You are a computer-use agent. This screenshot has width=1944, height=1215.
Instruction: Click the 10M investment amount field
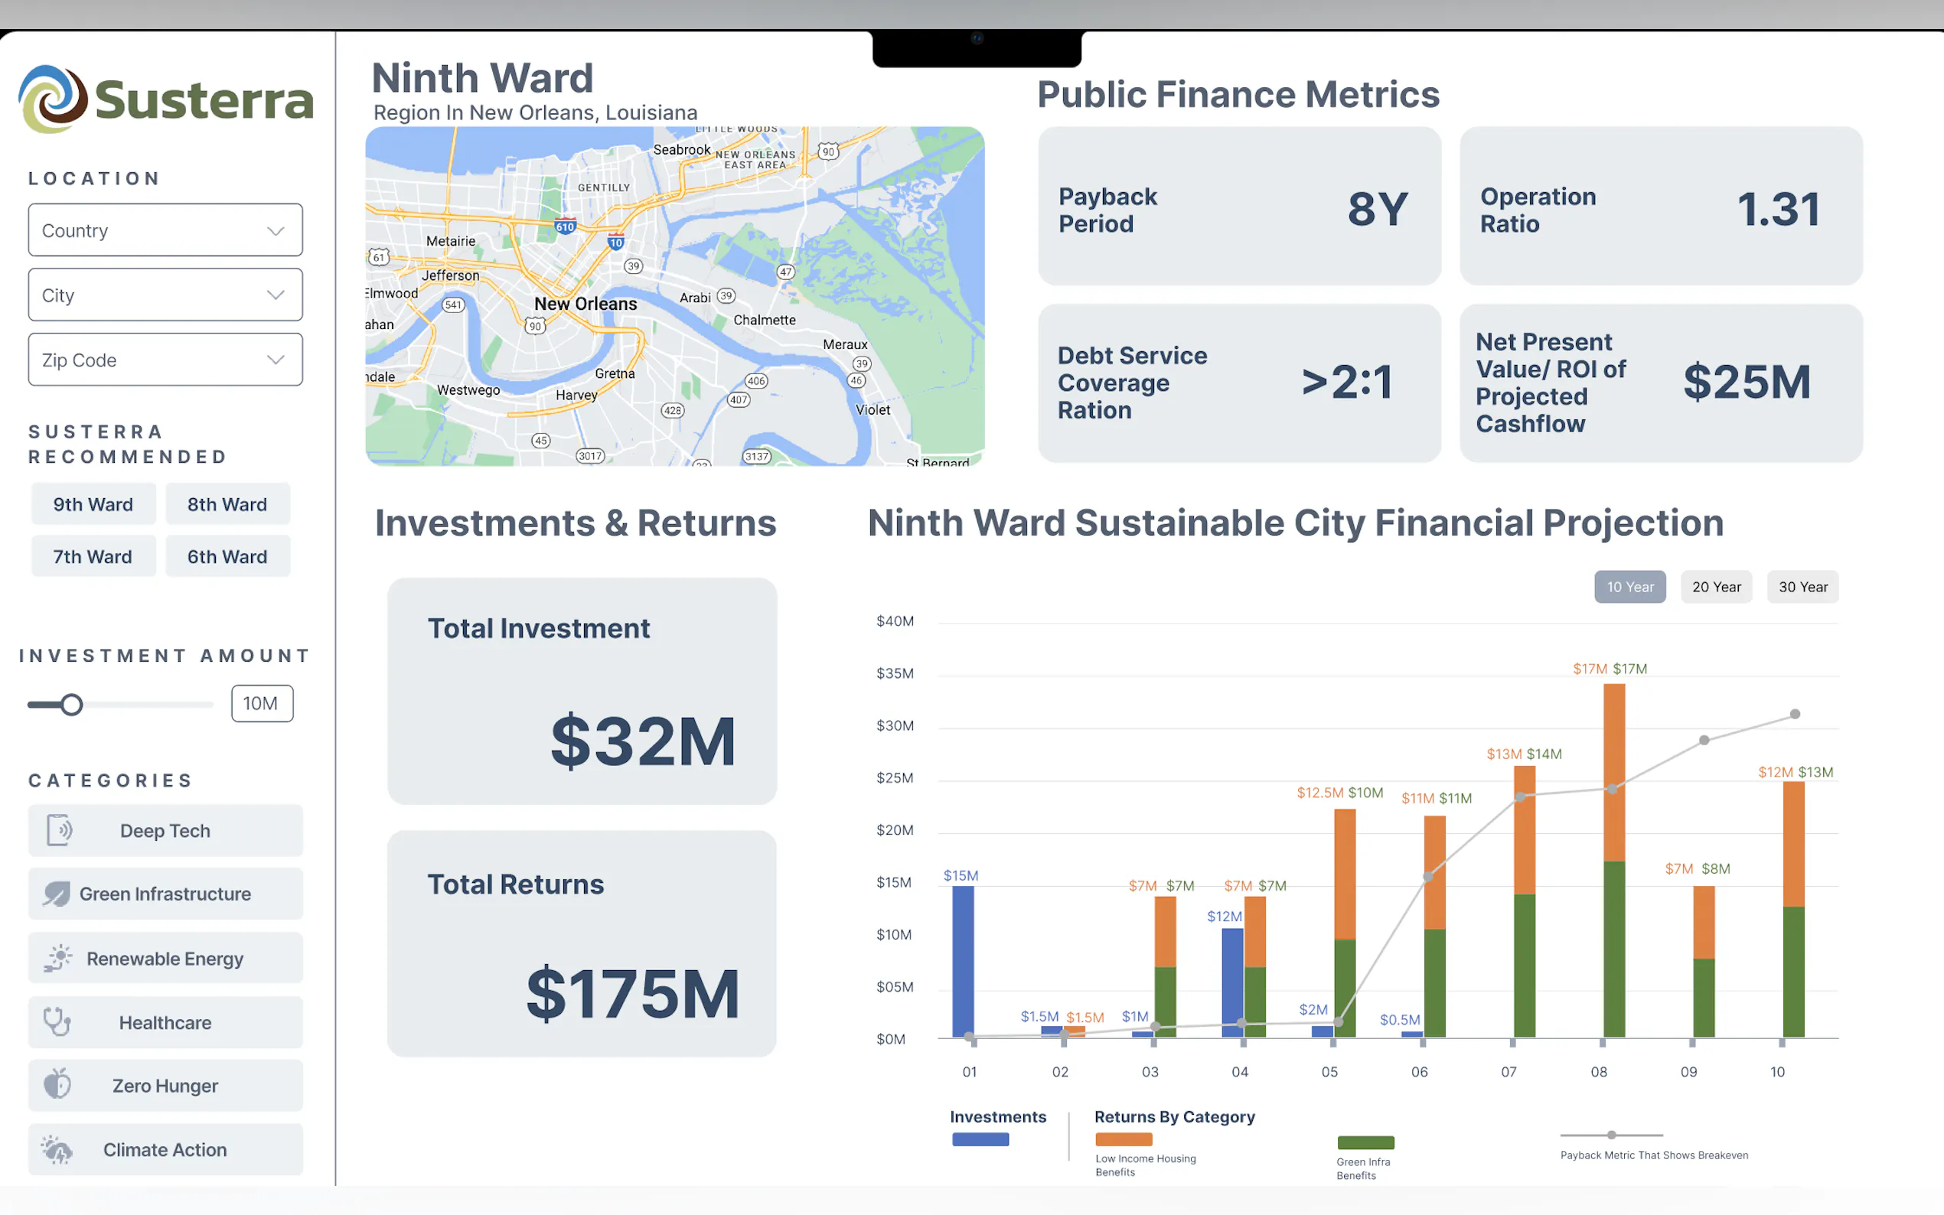click(x=262, y=704)
